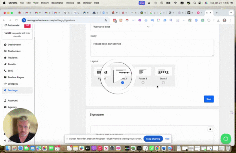Choose the Faces 3 layout thumbnail
The width and height of the screenshot is (236, 153).
143,72
